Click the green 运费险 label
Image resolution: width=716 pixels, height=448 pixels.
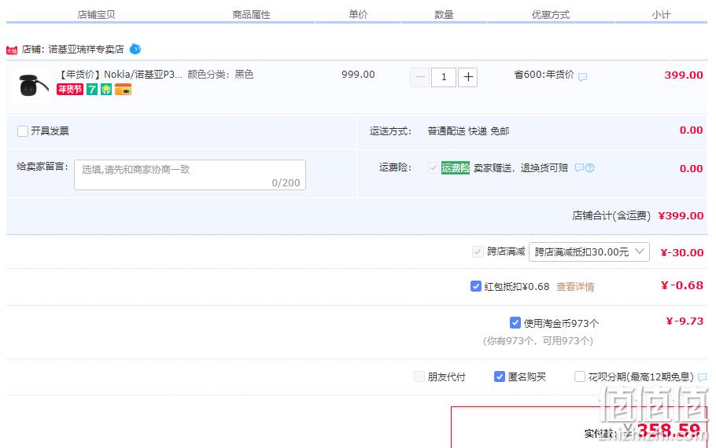click(456, 168)
